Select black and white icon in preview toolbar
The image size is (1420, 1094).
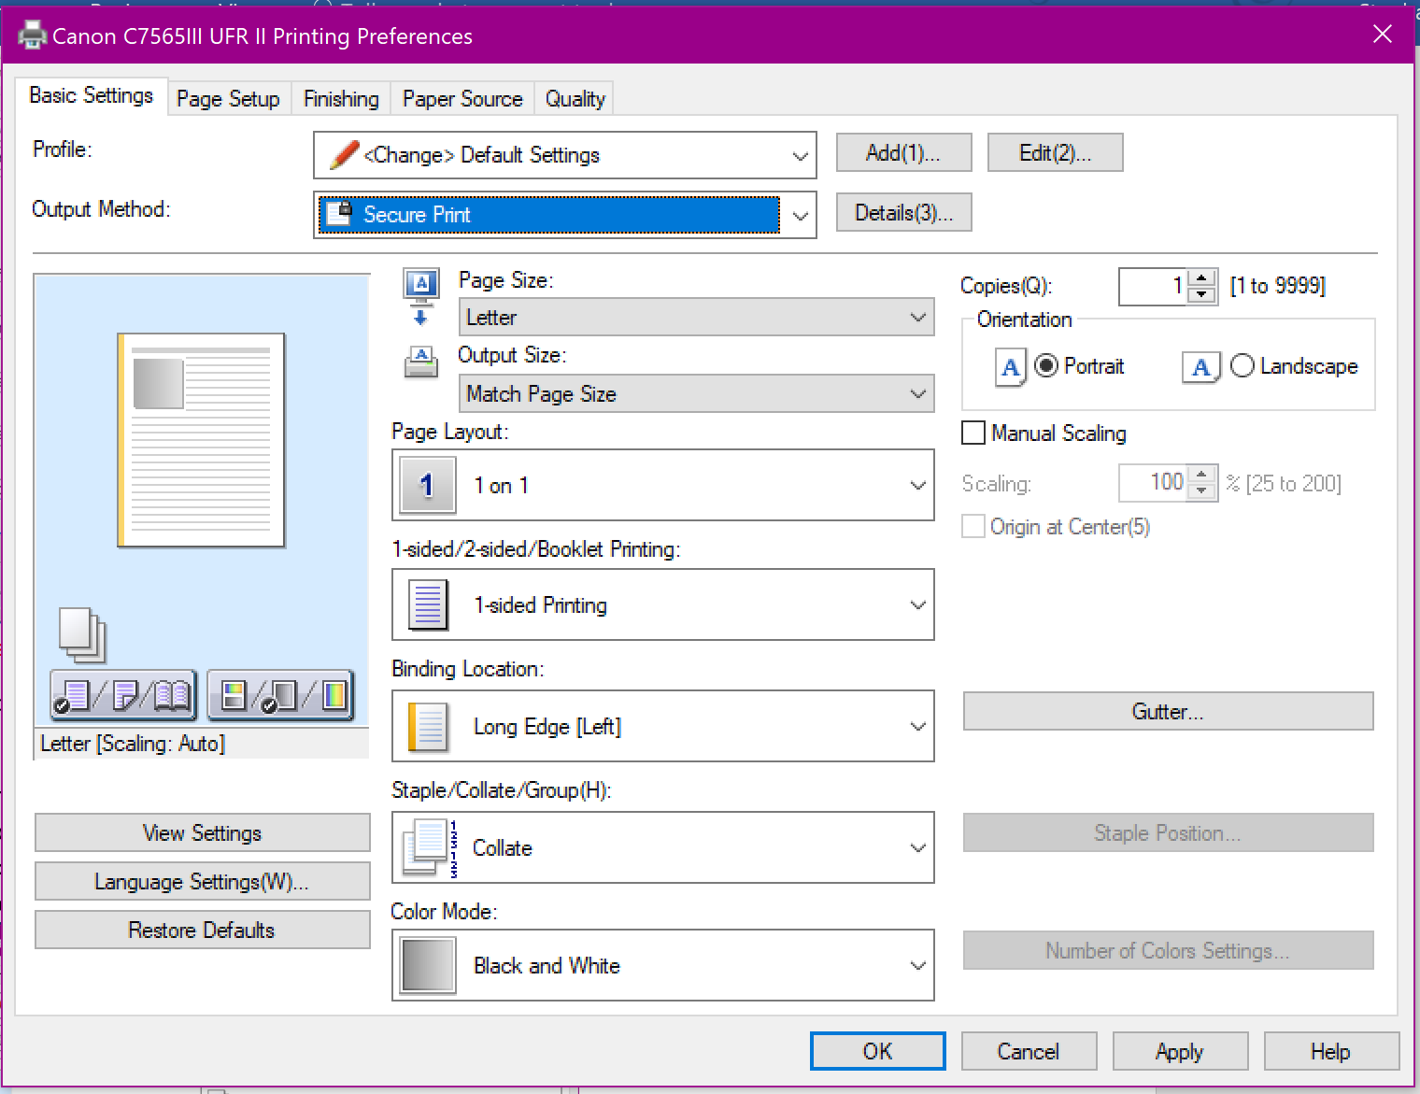(280, 695)
